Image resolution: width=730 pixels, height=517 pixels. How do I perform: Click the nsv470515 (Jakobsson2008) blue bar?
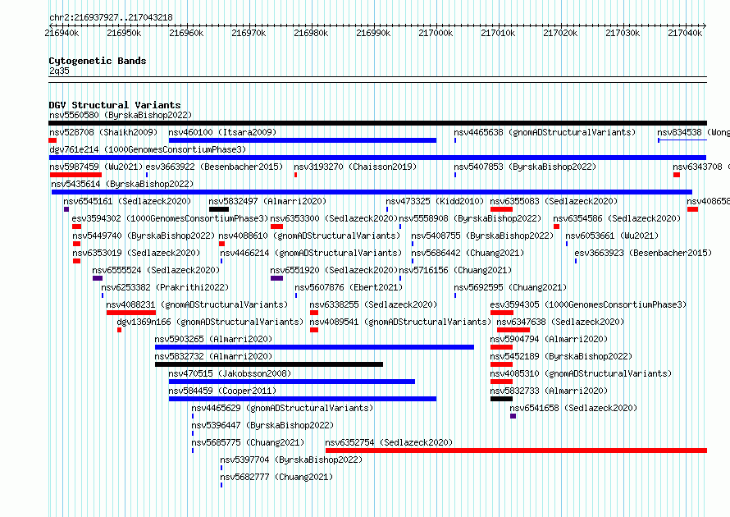[292, 382]
